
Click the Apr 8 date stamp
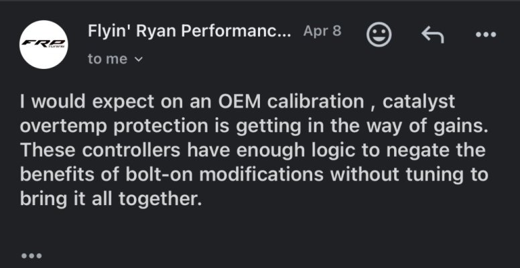(322, 31)
